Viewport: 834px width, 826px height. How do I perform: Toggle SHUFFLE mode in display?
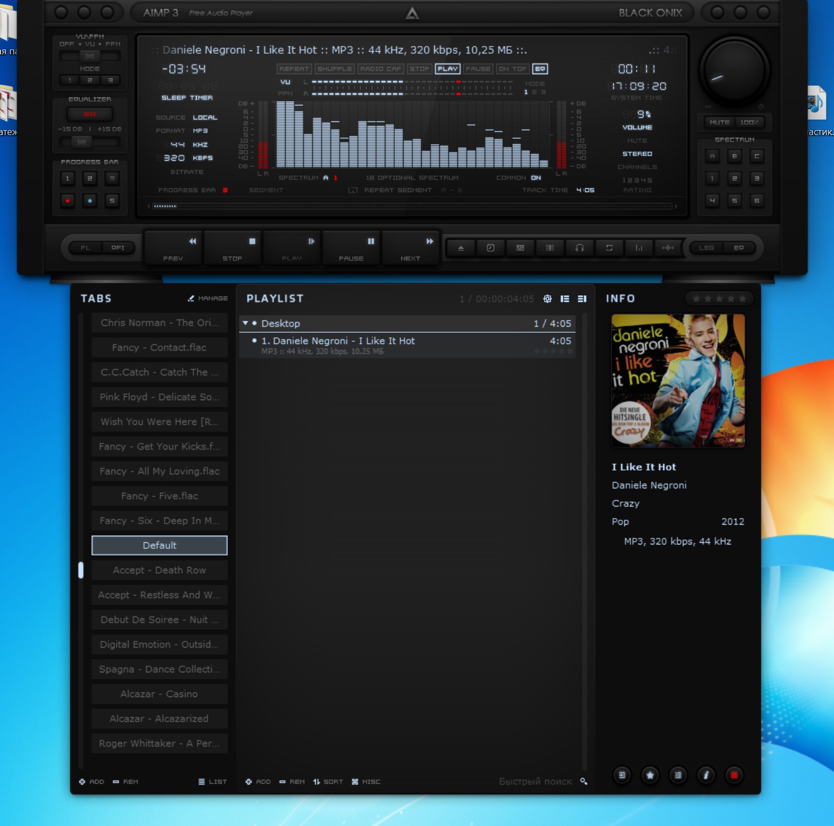335,69
